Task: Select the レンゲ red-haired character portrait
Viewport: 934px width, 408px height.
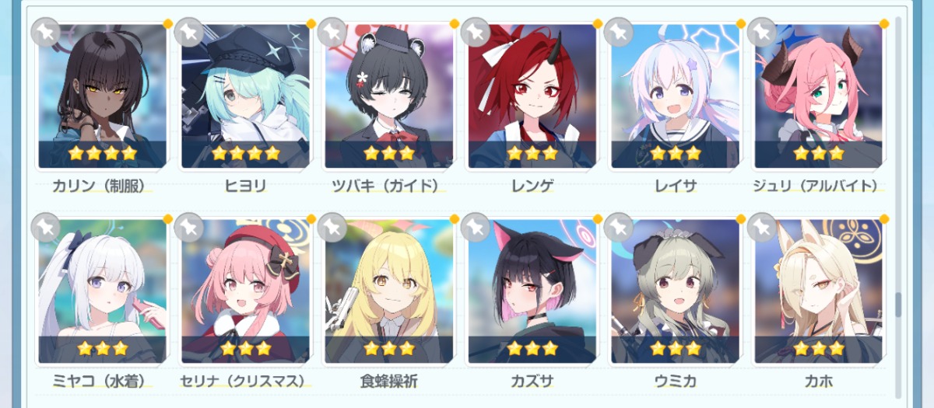Action: [x=532, y=96]
